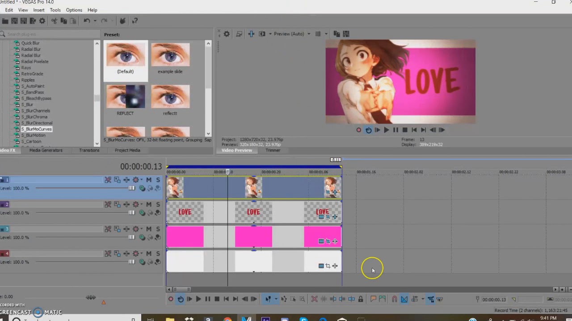Screen dimensions: 572x321
Task: Click the Search plug-ins field
Action: 50,34
